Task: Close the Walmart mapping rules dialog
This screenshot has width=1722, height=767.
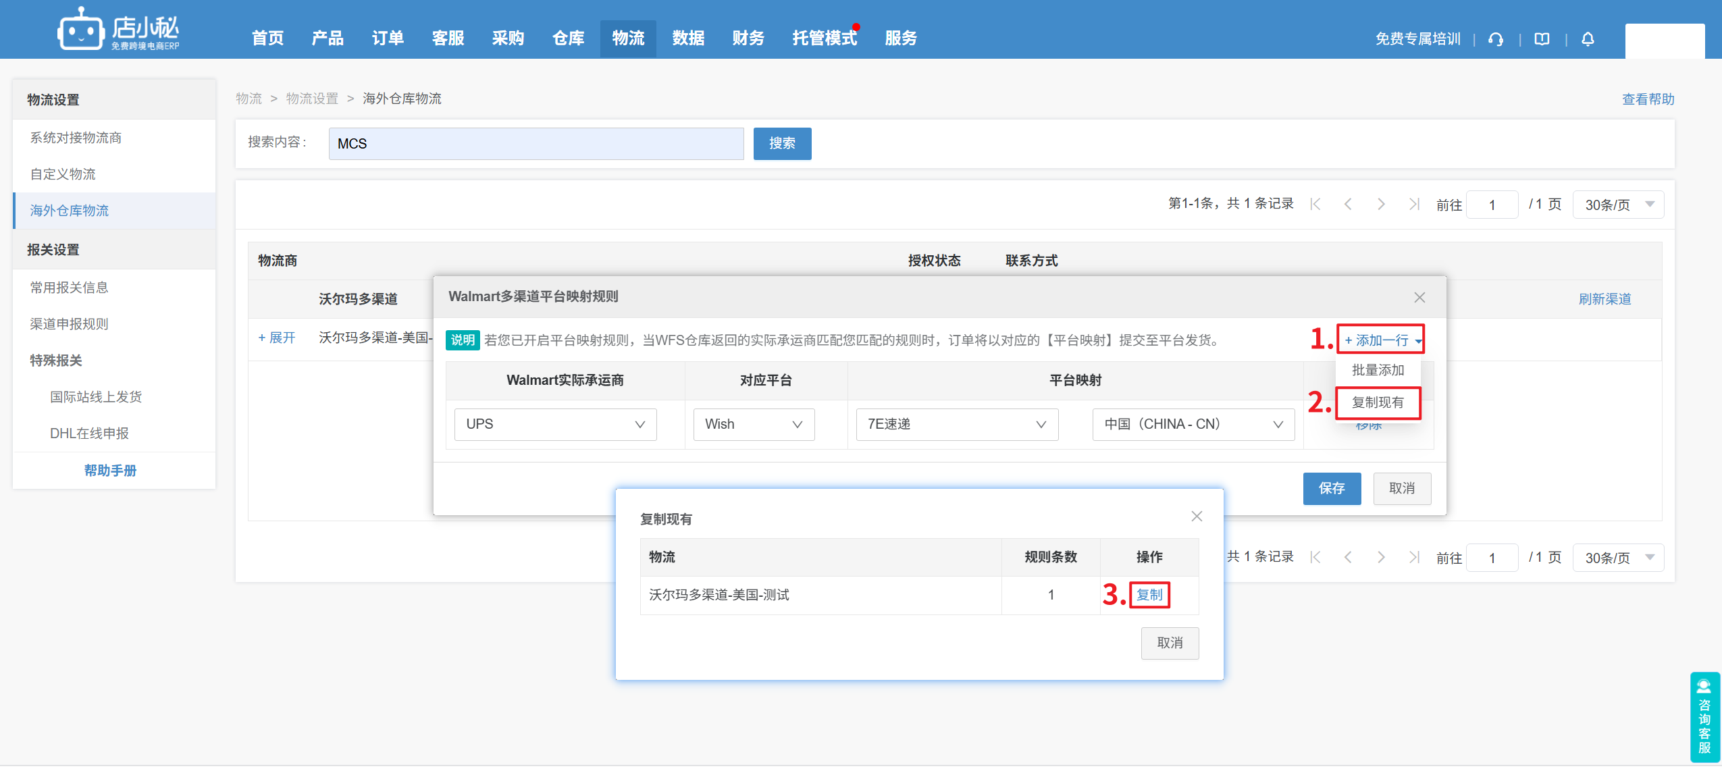Action: coord(1419,298)
